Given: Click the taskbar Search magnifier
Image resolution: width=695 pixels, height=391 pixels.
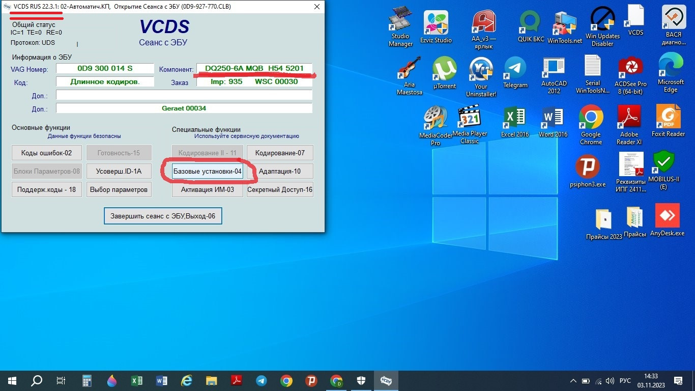Looking at the screenshot, I should 37,380.
